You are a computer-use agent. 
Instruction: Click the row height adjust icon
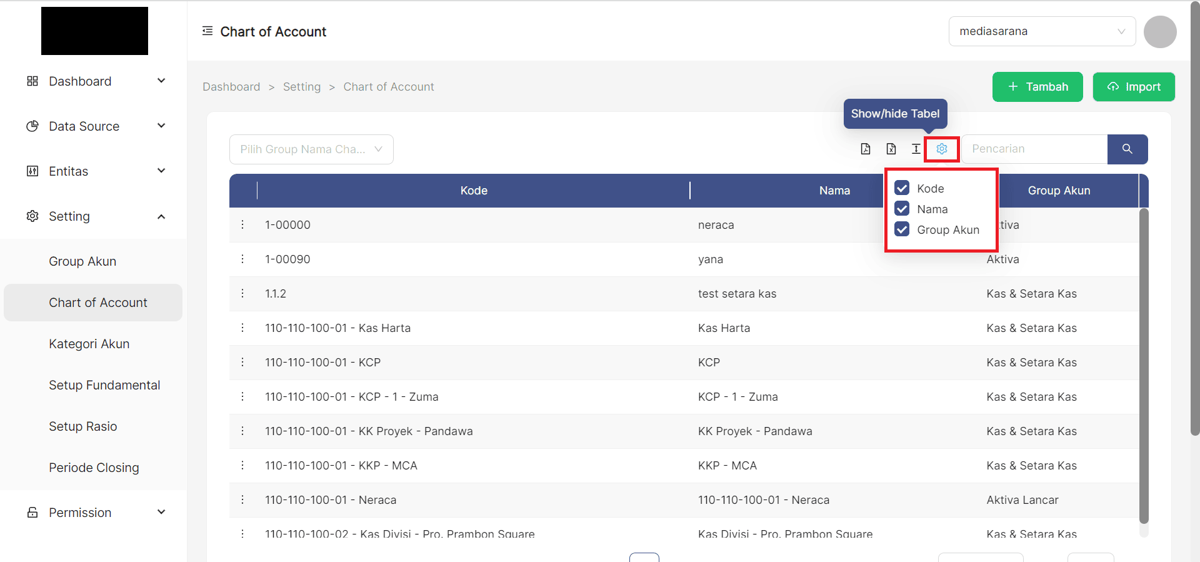tap(916, 149)
